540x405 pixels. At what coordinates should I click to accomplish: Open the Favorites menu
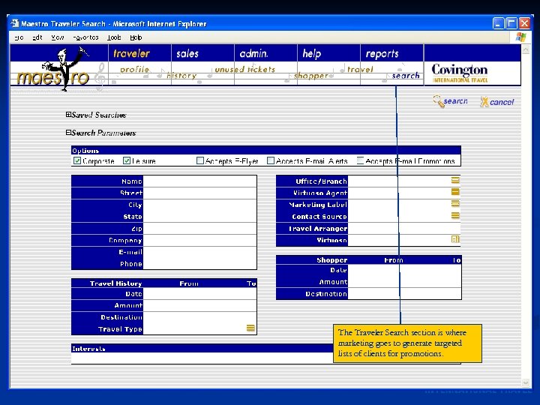tap(85, 37)
